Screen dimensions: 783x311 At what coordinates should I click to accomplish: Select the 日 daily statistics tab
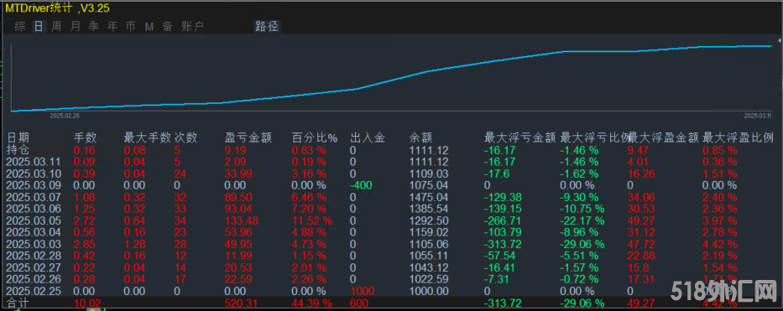(39, 27)
